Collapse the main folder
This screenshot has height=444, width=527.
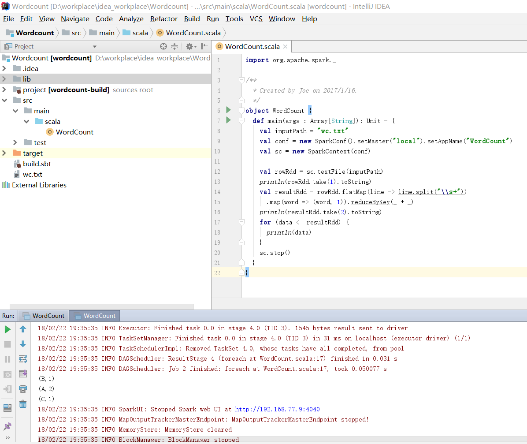[x=15, y=111]
